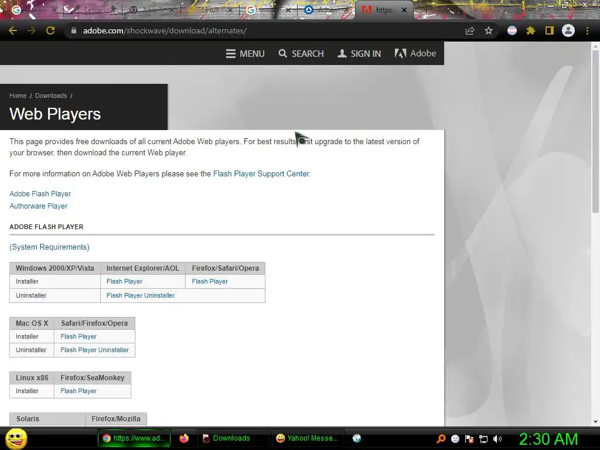Open the Adobe site MENU
The width and height of the screenshot is (600, 450).
[x=246, y=53]
